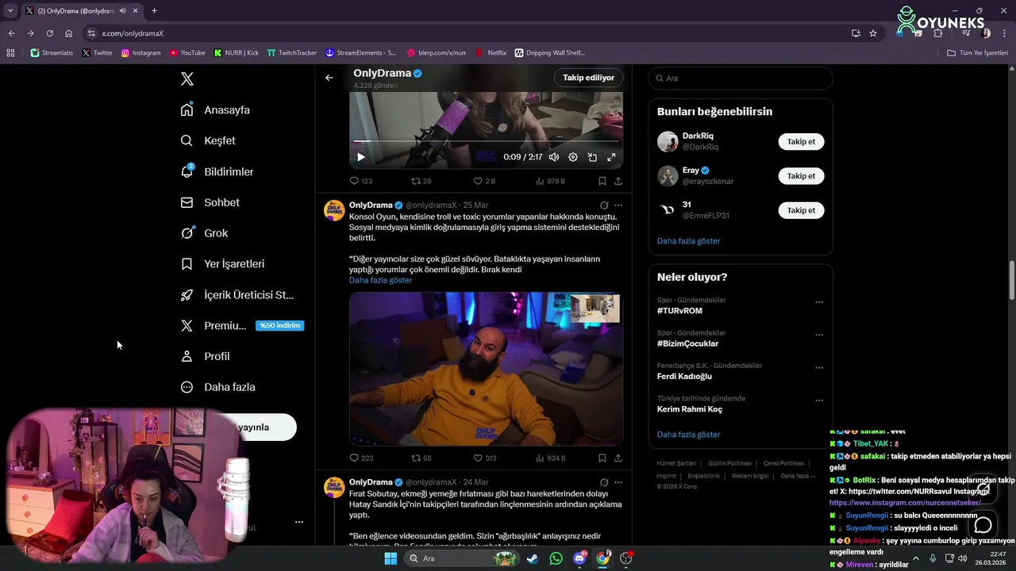1016x571 pixels.
Task: Open İçerik Üreticisi Studio
Action: click(x=237, y=294)
